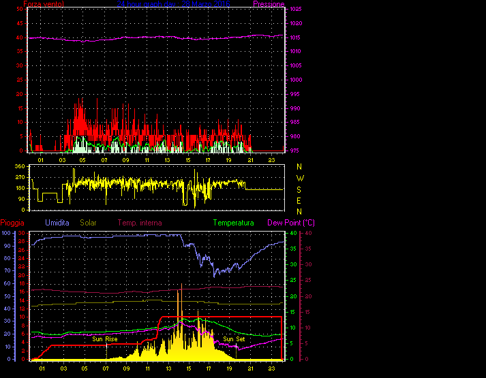The height and width of the screenshot is (378, 486).
Task: Click the red "Pioggia" legend label
Action: [12, 223]
